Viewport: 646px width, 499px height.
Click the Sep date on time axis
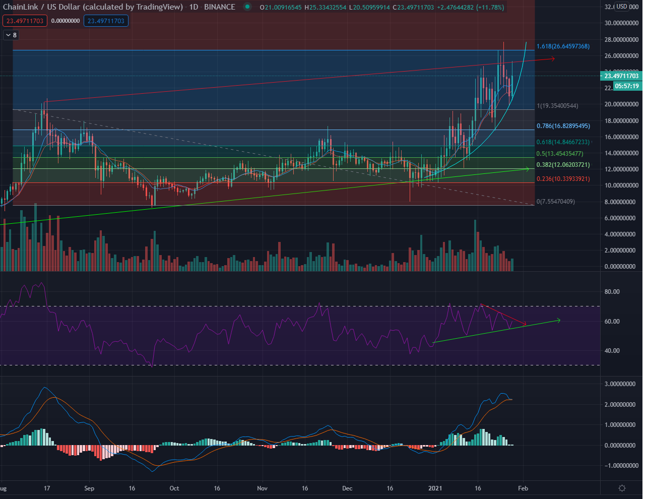[x=89, y=488]
